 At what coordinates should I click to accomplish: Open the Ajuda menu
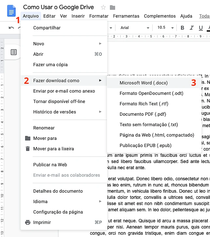click(186, 16)
